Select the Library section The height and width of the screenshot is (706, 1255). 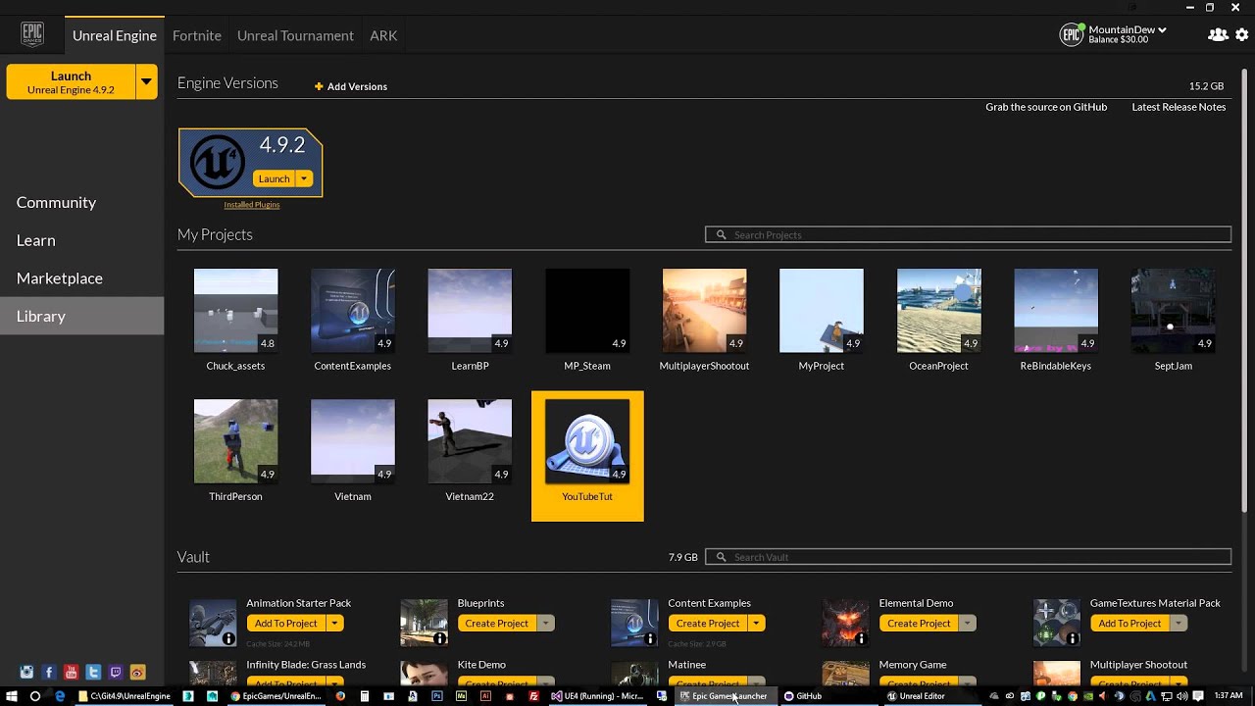(x=81, y=316)
